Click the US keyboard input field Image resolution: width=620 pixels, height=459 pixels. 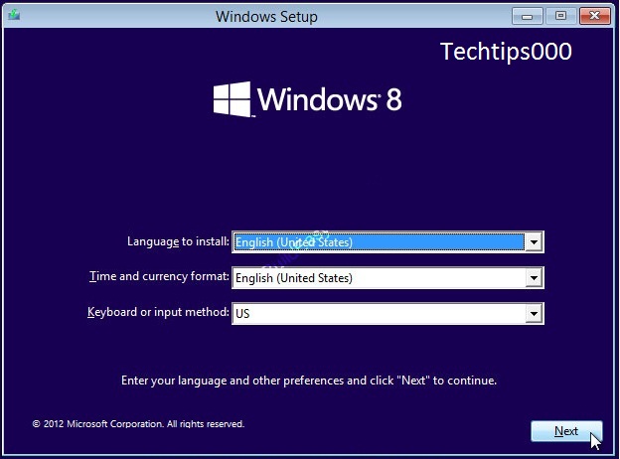pos(387,314)
